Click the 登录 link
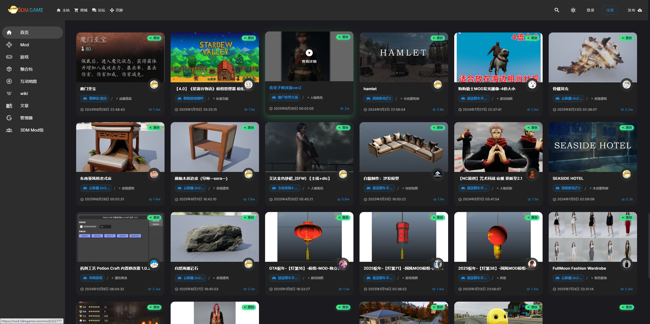The height and width of the screenshot is (324, 650). (590, 10)
